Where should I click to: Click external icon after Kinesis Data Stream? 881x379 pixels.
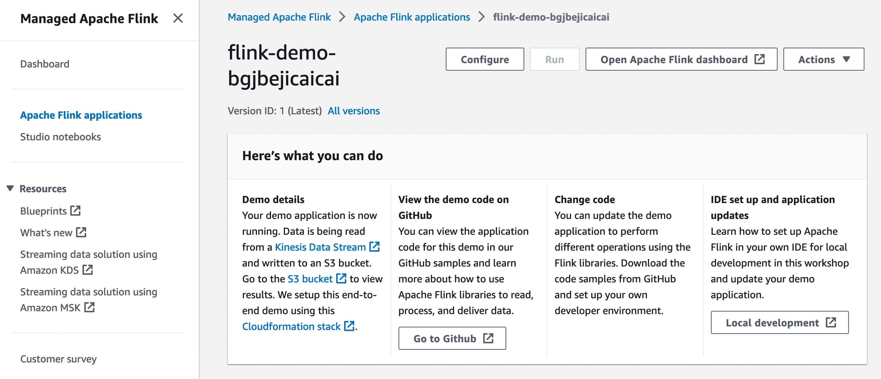[375, 247]
